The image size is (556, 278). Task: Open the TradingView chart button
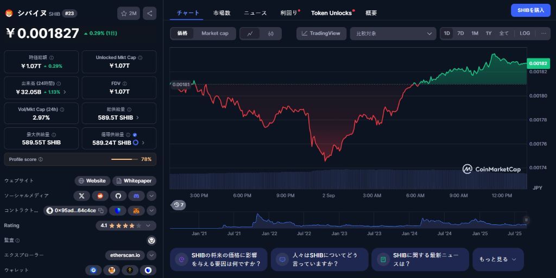coord(321,34)
